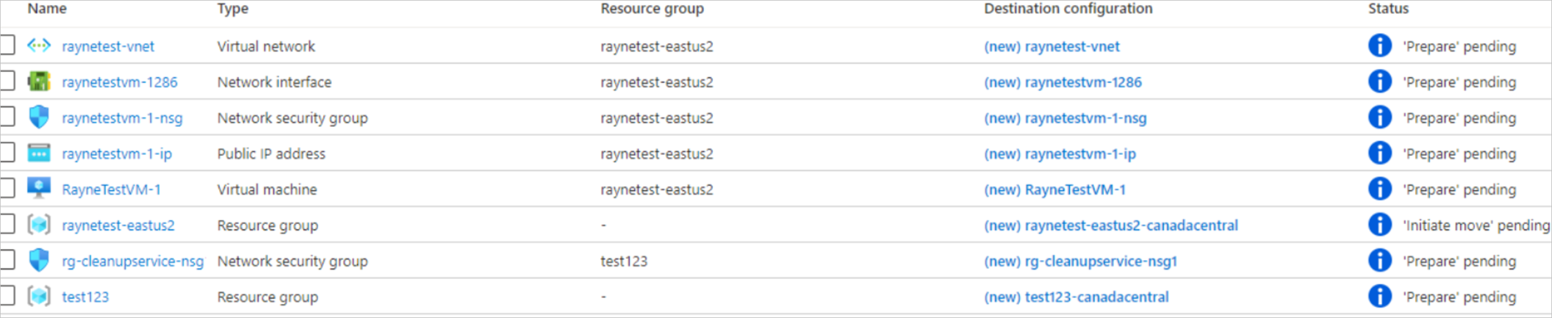Click the virtual network icon for raynetest-vnet
The height and width of the screenshot is (318, 1552).
pyautogui.click(x=39, y=46)
